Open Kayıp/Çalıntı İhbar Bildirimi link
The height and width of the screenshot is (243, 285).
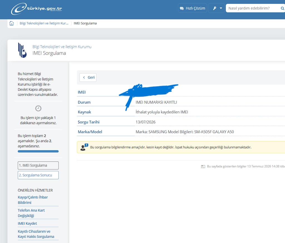pos(33,200)
